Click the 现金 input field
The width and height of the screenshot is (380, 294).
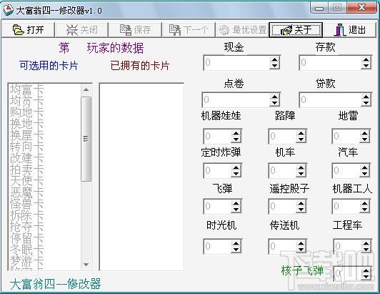[236, 63]
